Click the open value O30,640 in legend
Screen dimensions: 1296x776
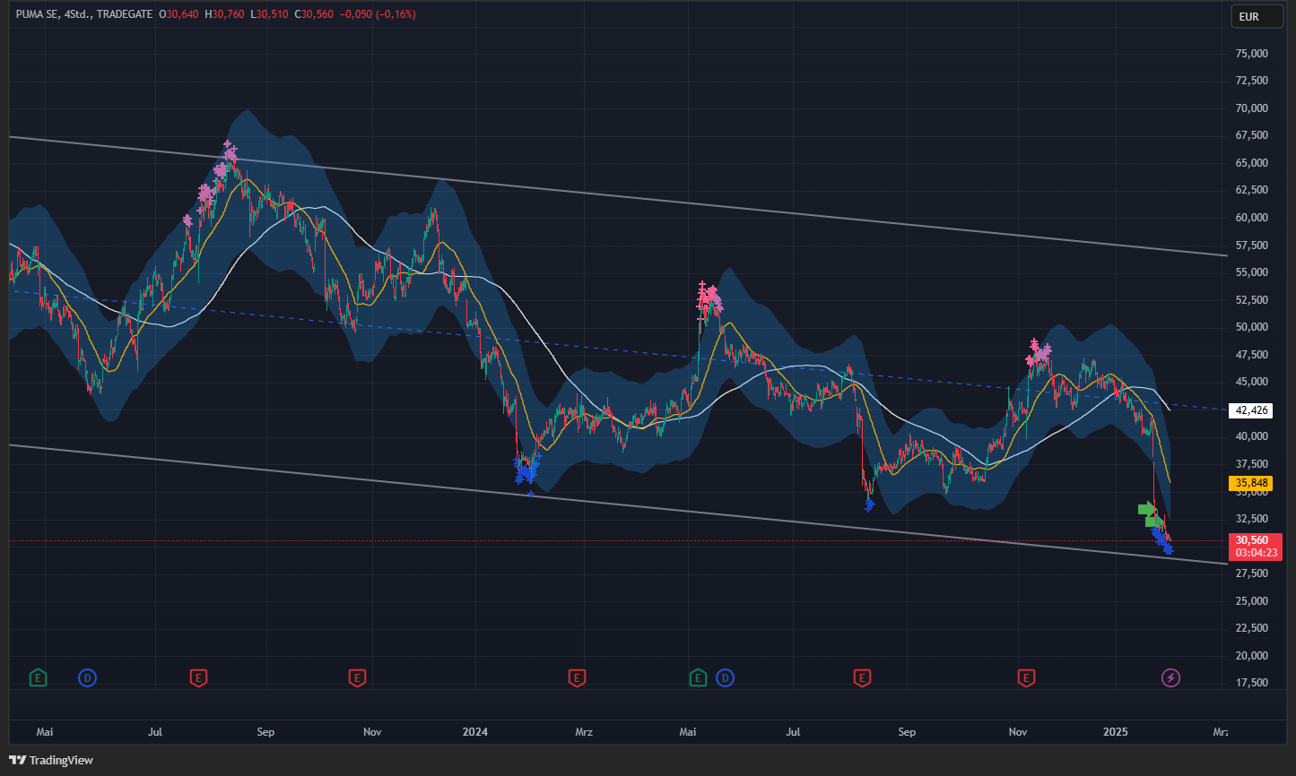tap(179, 14)
